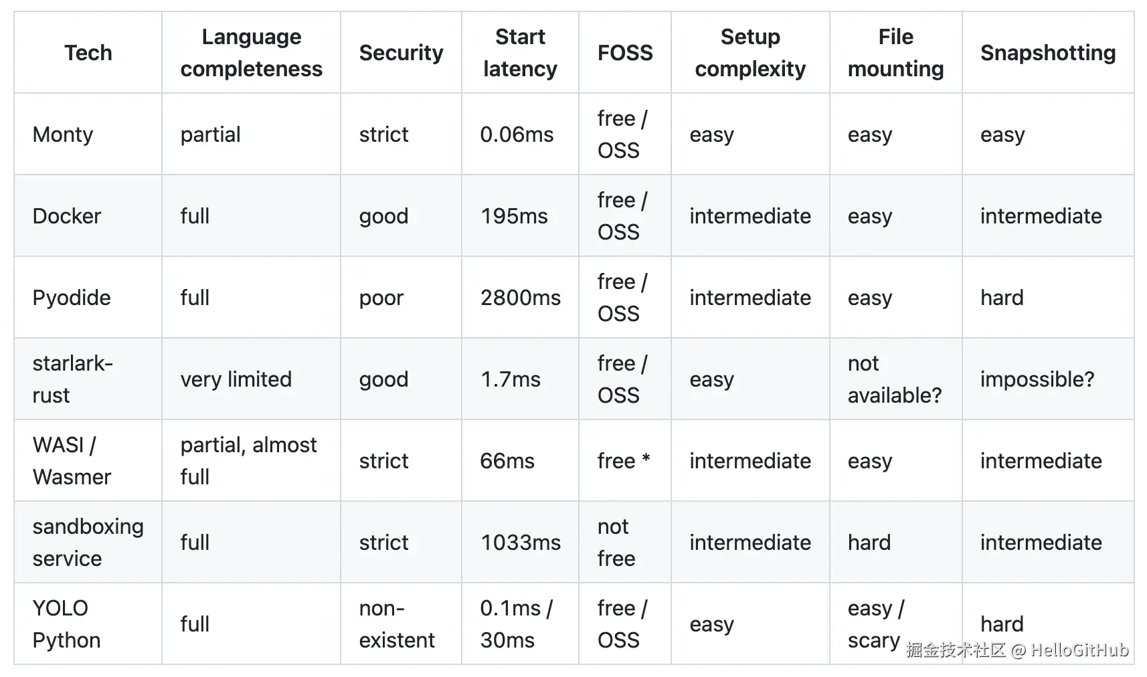Click the "not available?" file mounting cell
This screenshot has width=1147, height=677.
click(894, 379)
